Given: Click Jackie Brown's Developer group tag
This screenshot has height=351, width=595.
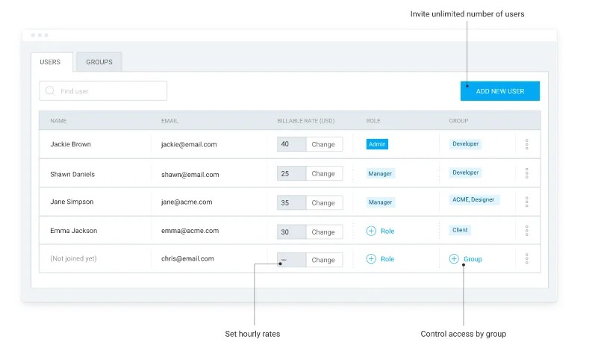Looking at the screenshot, I should 466,144.
